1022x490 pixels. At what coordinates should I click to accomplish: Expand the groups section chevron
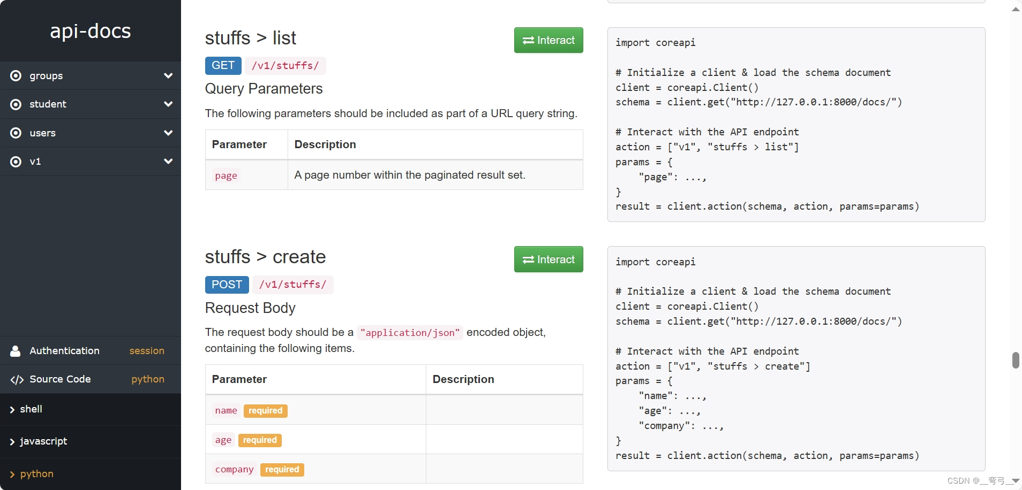point(168,76)
